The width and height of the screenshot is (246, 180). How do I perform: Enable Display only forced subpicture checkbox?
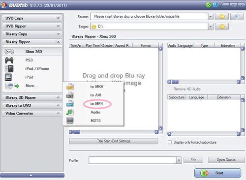tap(170, 142)
